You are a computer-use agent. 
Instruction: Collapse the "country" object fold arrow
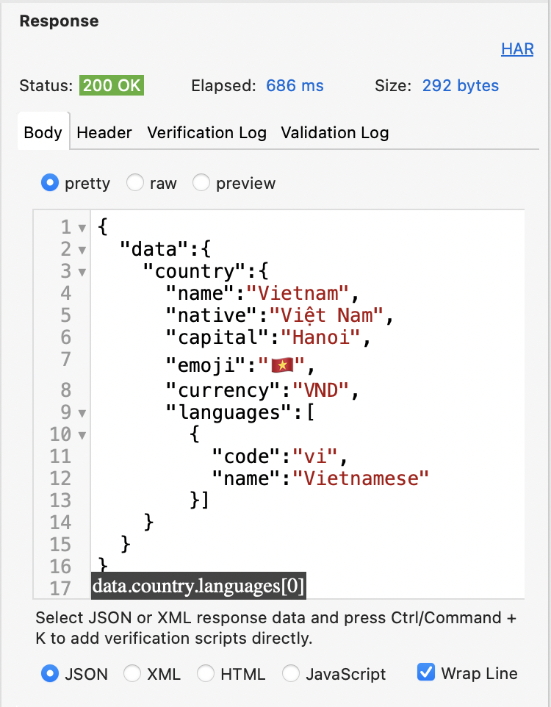(82, 272)
